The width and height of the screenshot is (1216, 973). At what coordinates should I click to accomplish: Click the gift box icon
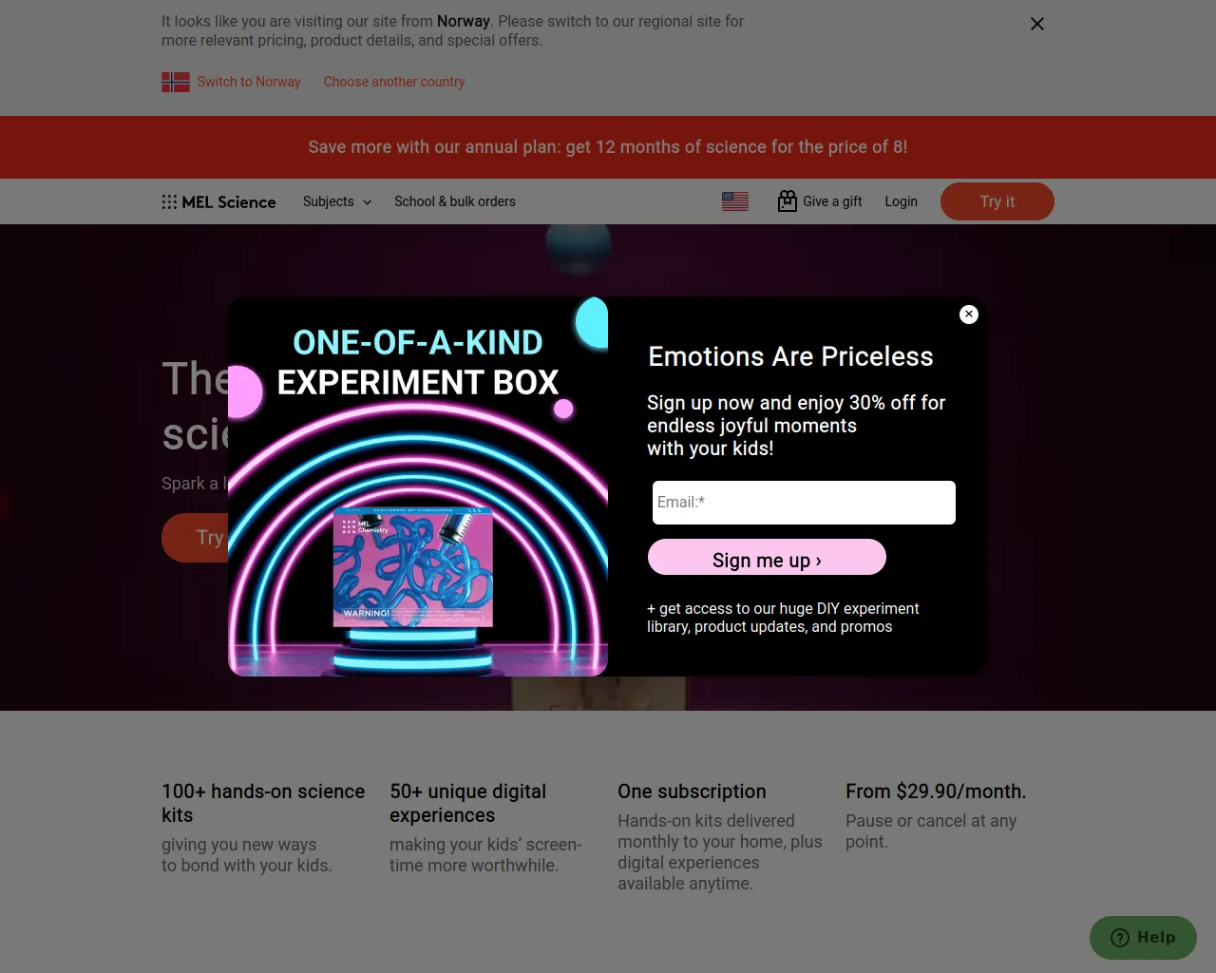click(x=787, y=200)
